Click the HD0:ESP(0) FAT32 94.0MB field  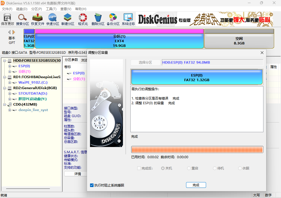point(213,63)
